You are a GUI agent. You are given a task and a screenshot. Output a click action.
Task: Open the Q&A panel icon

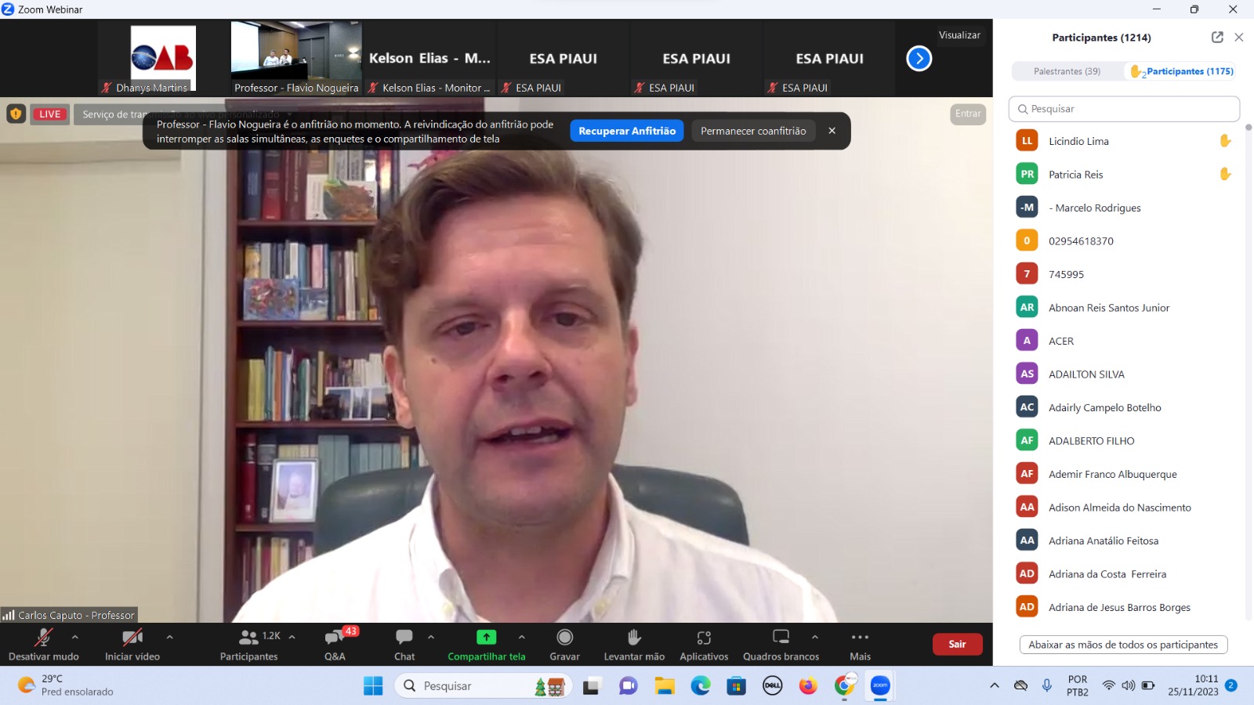click(335, 638)
